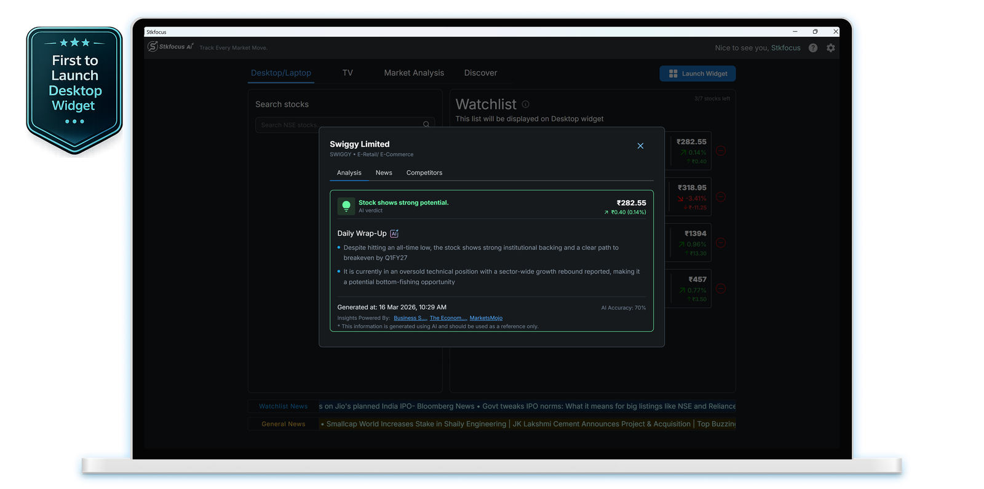Open settings gear icon
The height and width of the screenshot is (489, 984).
(x=831, y=48)
